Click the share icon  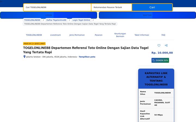(x=166, y=46)
